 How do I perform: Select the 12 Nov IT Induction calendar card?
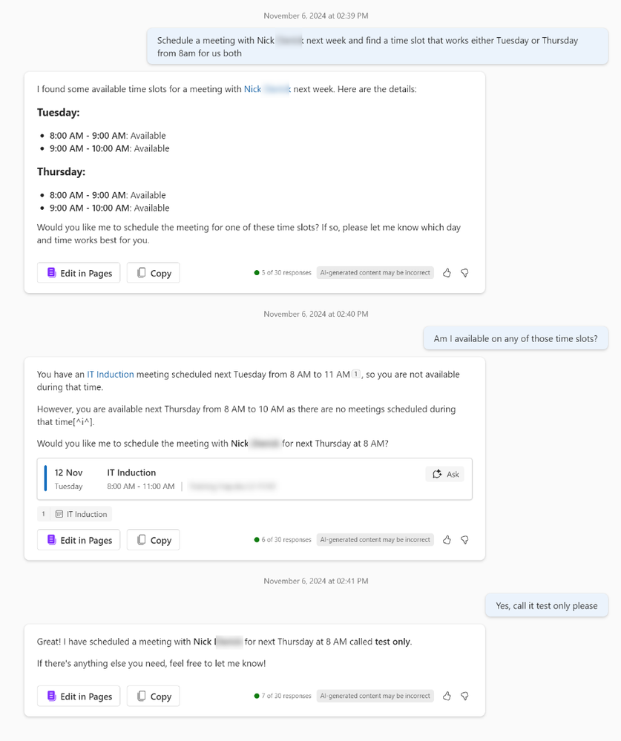click(x=254, y=478)
